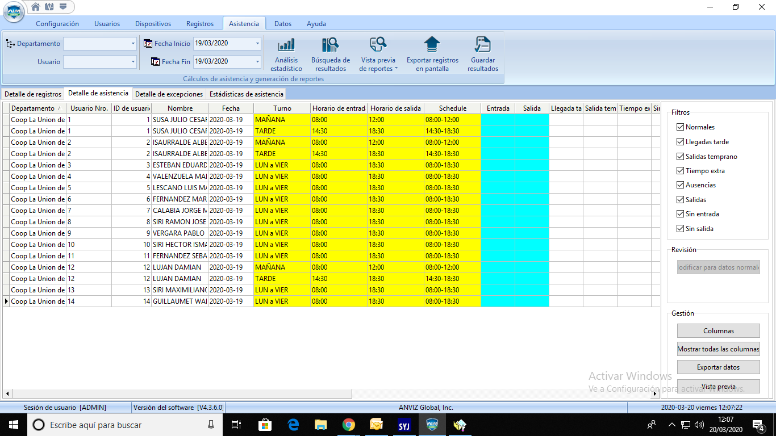The image size is (776, 436).
Task: Open File Explorer from taskbar
Action: click(321, 425)
